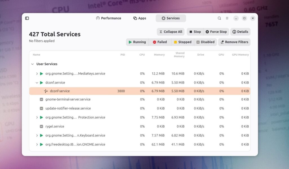
Task: Click the disabled icon beside rygel.service
Action: 41,126
